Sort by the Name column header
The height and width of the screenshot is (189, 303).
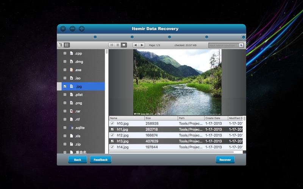(x=127, y=118)
